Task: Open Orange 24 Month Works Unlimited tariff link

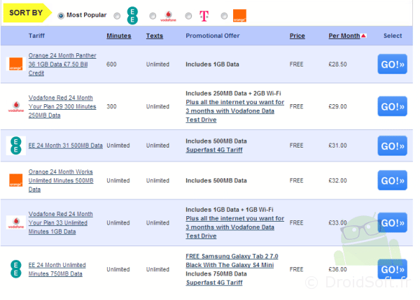Action: (61, 180)
